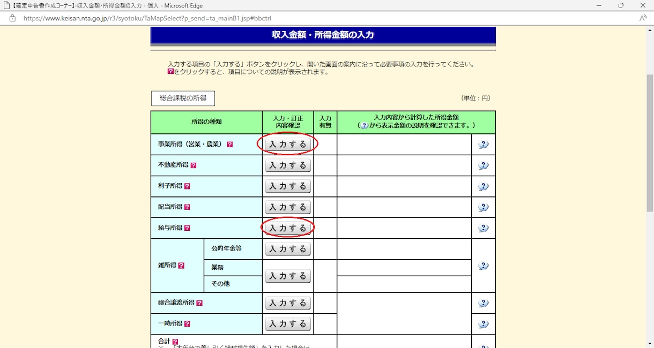Click 入力する for 配当所得
Screen dimensions: 654x348
pos(288,207)
